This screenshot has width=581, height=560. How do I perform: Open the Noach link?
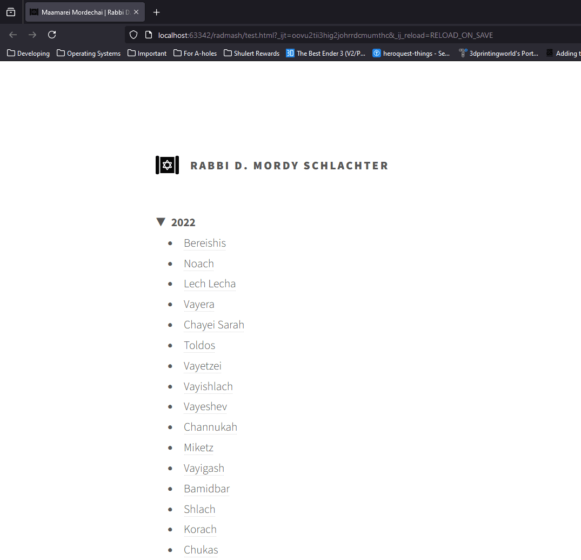(x=199, y=263)
